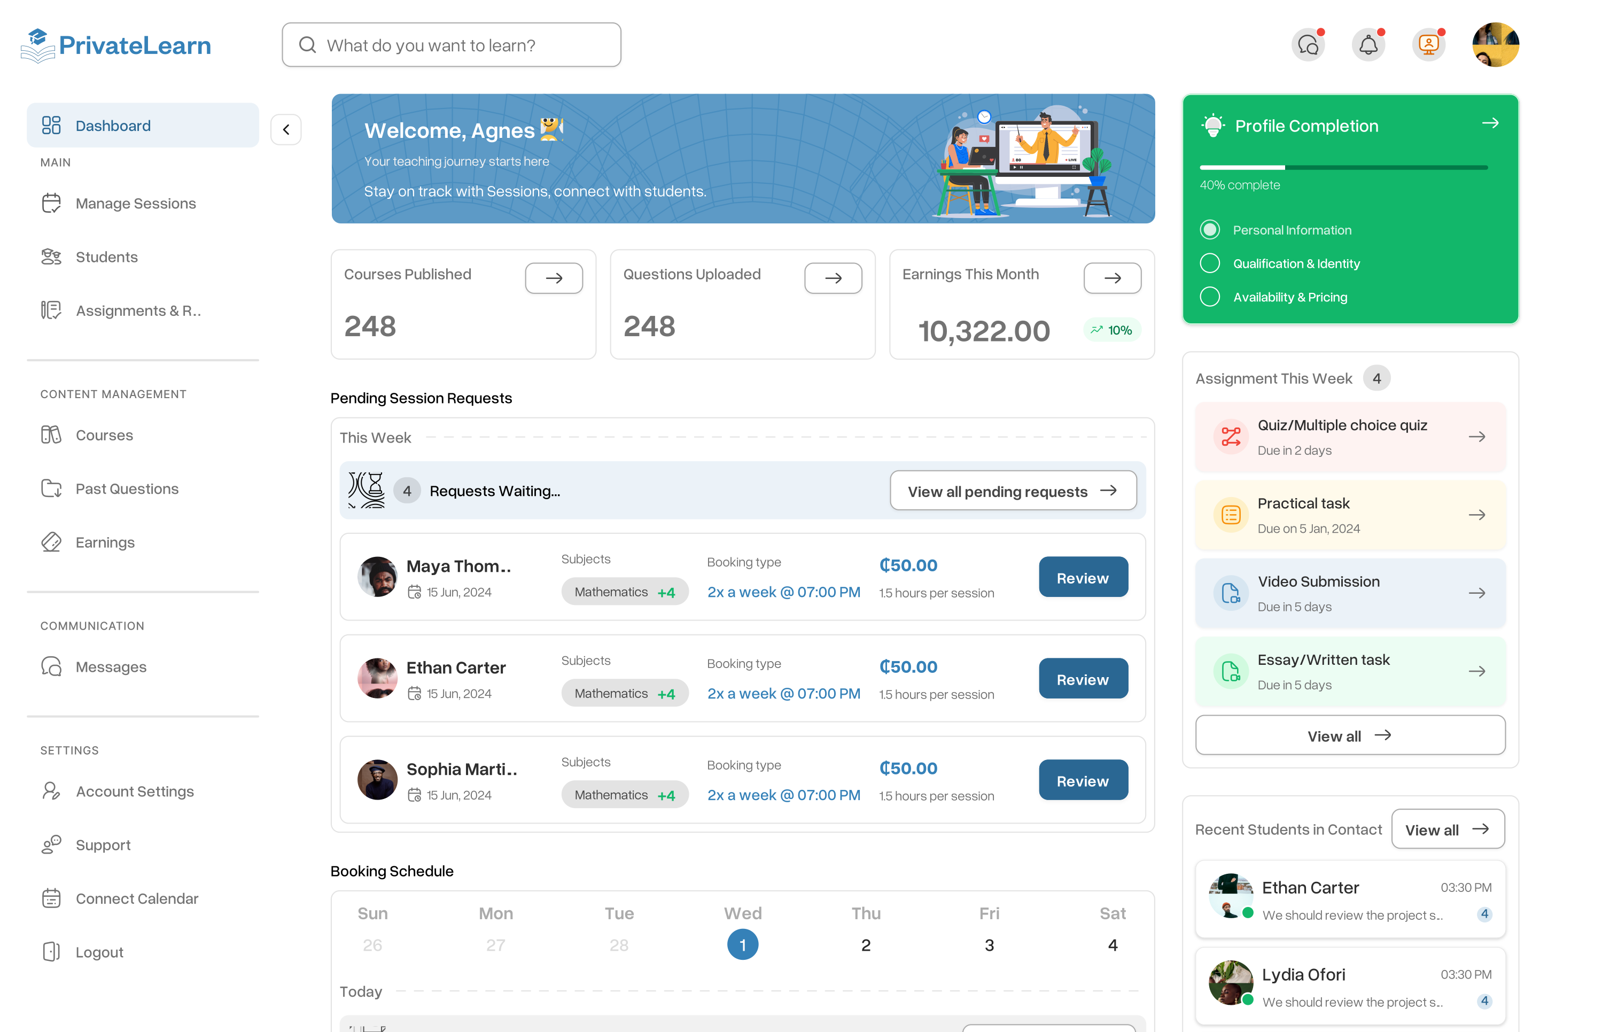Select the Availability & Pricing radio circle
Screen dimensions: 1610x1032
point(1209,297)
